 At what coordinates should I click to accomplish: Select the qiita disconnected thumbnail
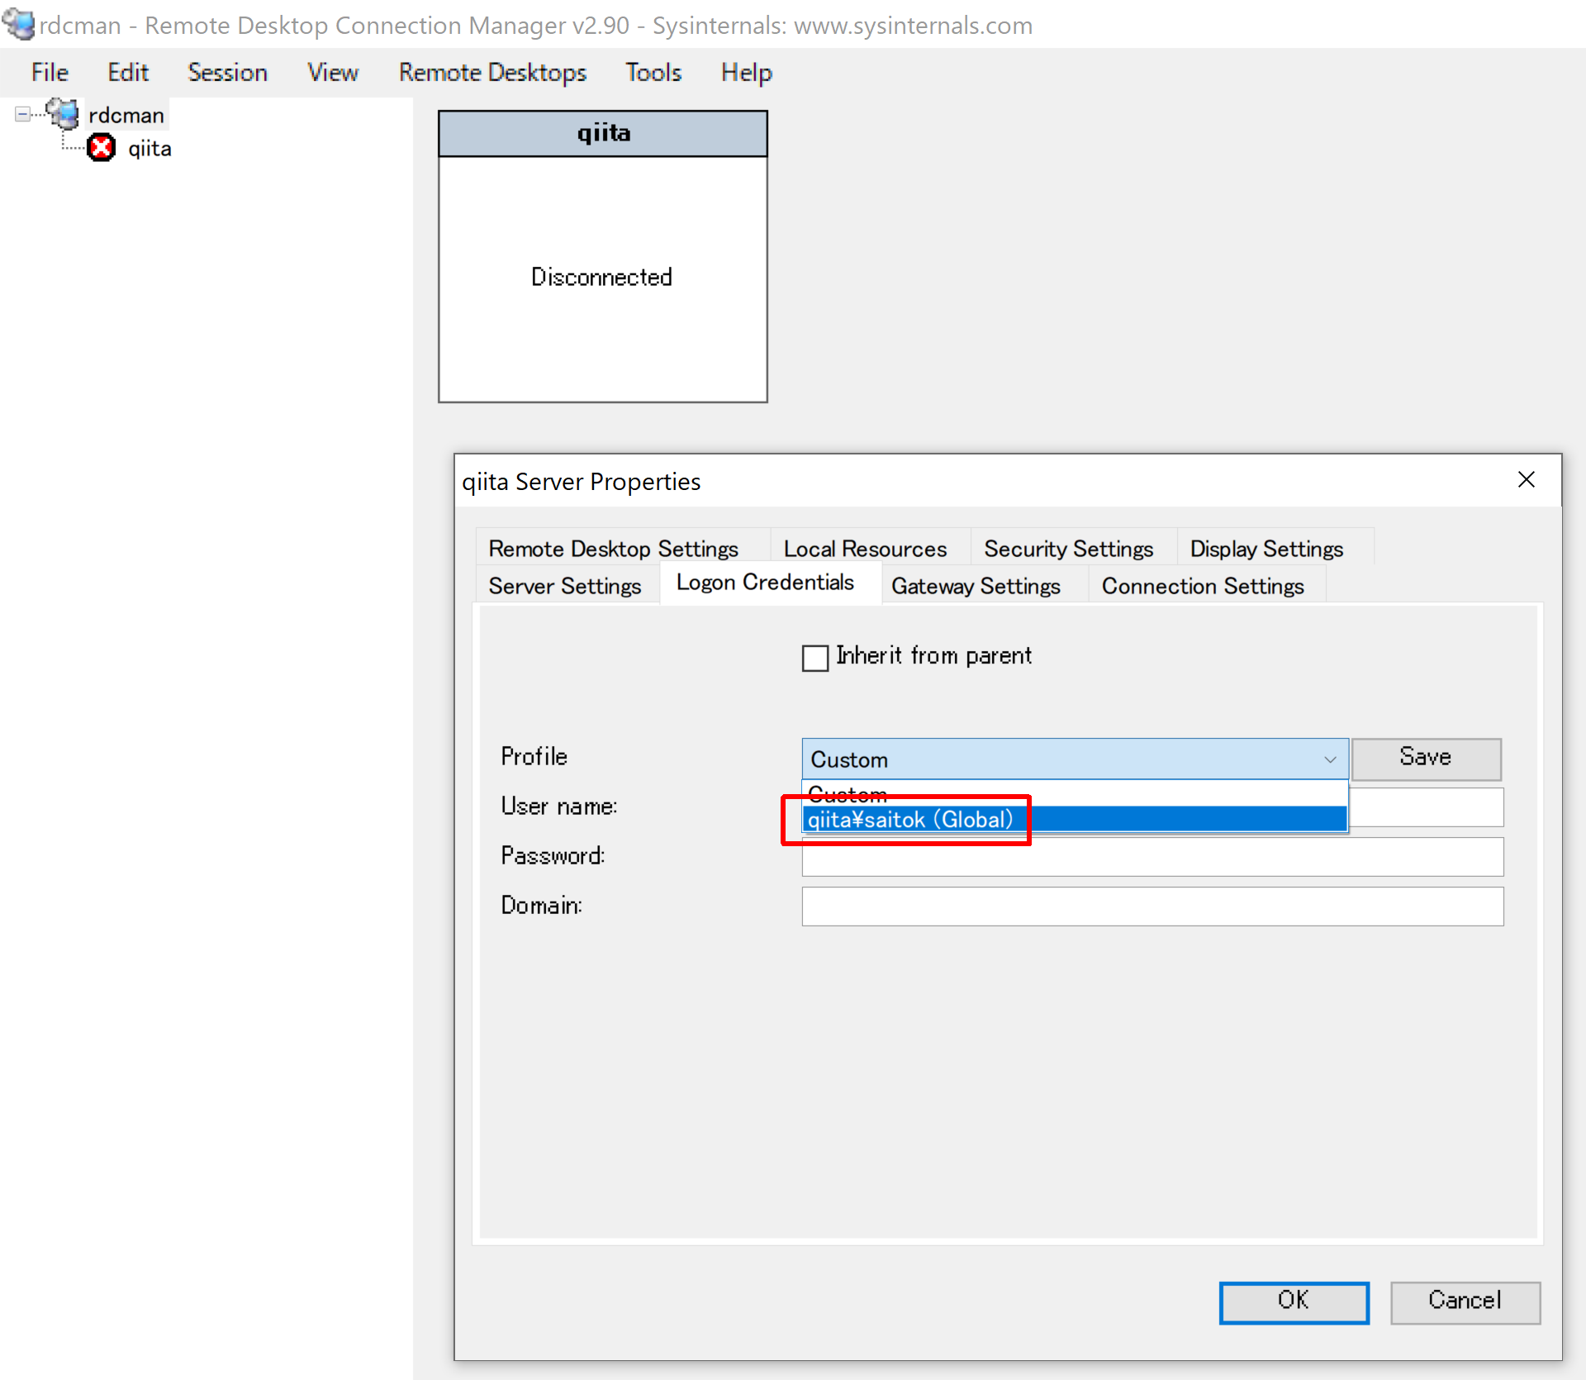[x=602, y=277]
